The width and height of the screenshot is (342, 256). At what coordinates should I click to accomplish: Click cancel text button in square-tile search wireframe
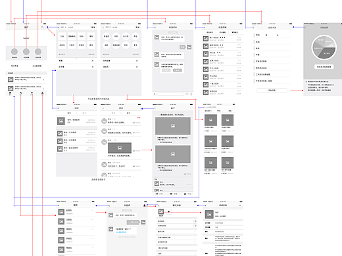click(93, 28)
